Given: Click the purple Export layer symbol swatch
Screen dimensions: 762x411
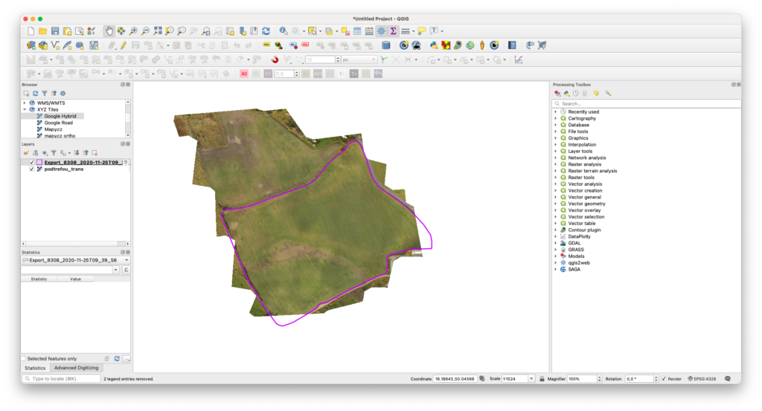Looking at the screenshot, I should pyautogui.click(x=39, y=162).
